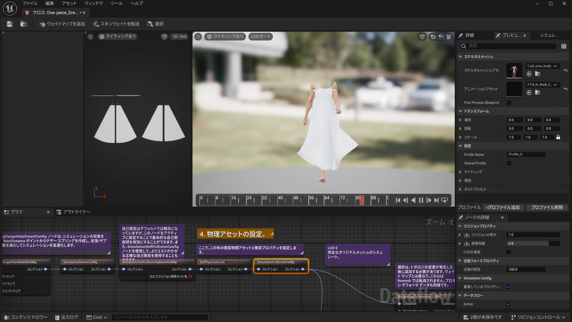Toggle the Shared Profile checkbox
The height and width of the screenshot is (322, 572).
[509, 163]
